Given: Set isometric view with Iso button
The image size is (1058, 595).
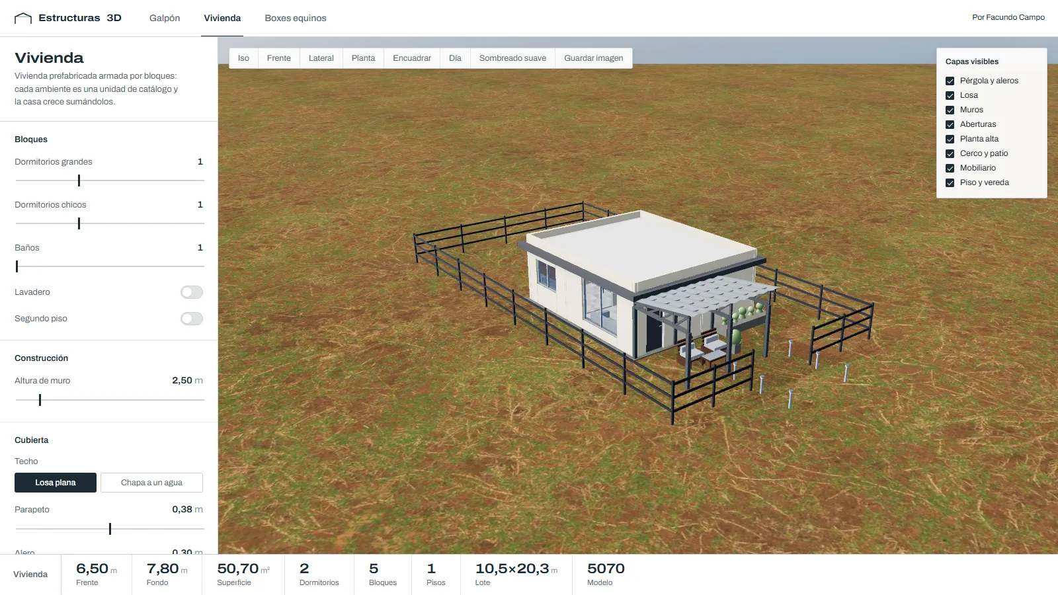Looking at the screenshot, I should [x=243, y=58].
